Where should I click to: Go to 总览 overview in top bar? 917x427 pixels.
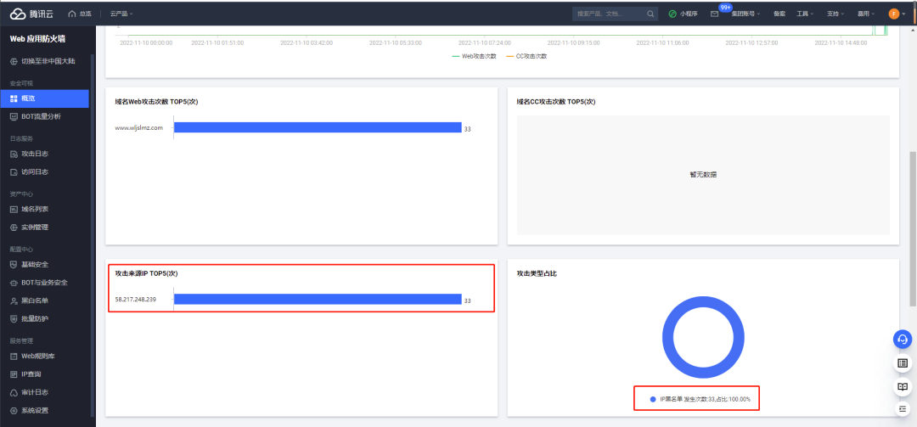[x=80, y=14]
